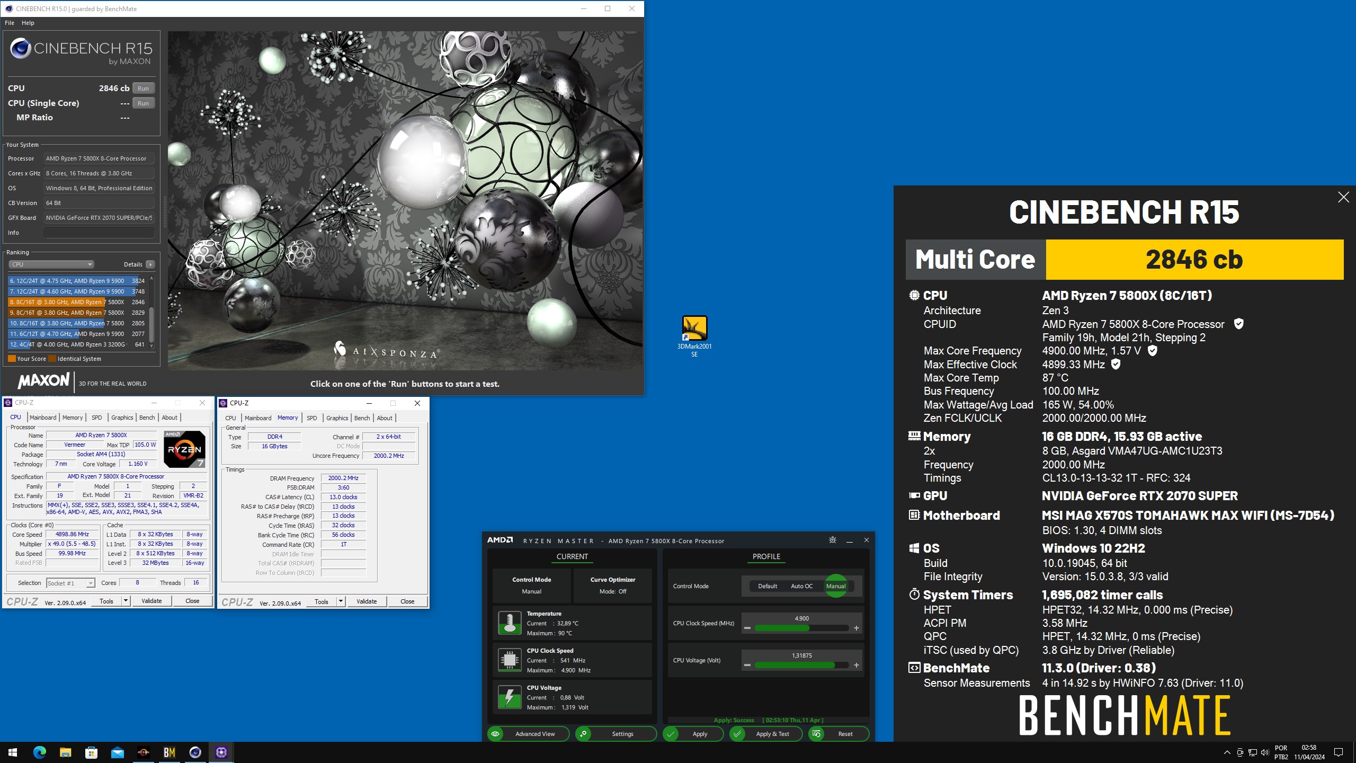Switch to Cinebench in the taskbar
The image size is (1356, 763).
coord(195,752)
